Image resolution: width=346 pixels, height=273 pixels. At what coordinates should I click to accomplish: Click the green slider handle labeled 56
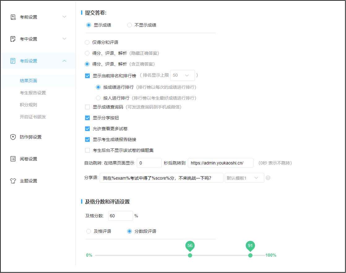pyautogui.click(x=190, y=255)
